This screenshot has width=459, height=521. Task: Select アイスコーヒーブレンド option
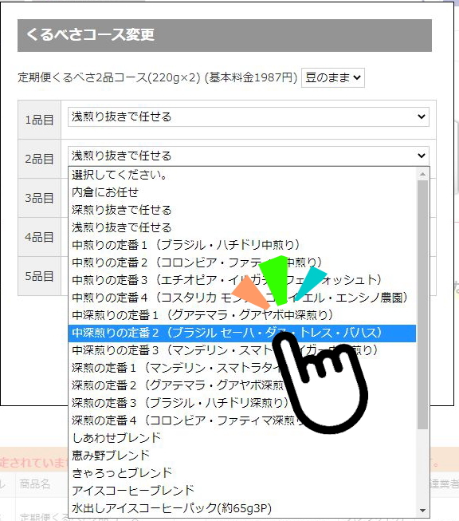coord(242,491)
